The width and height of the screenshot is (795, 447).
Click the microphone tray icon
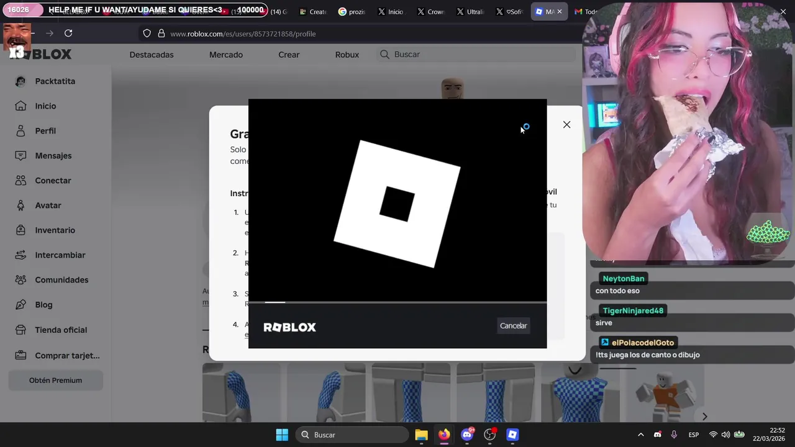click(674, 435)
